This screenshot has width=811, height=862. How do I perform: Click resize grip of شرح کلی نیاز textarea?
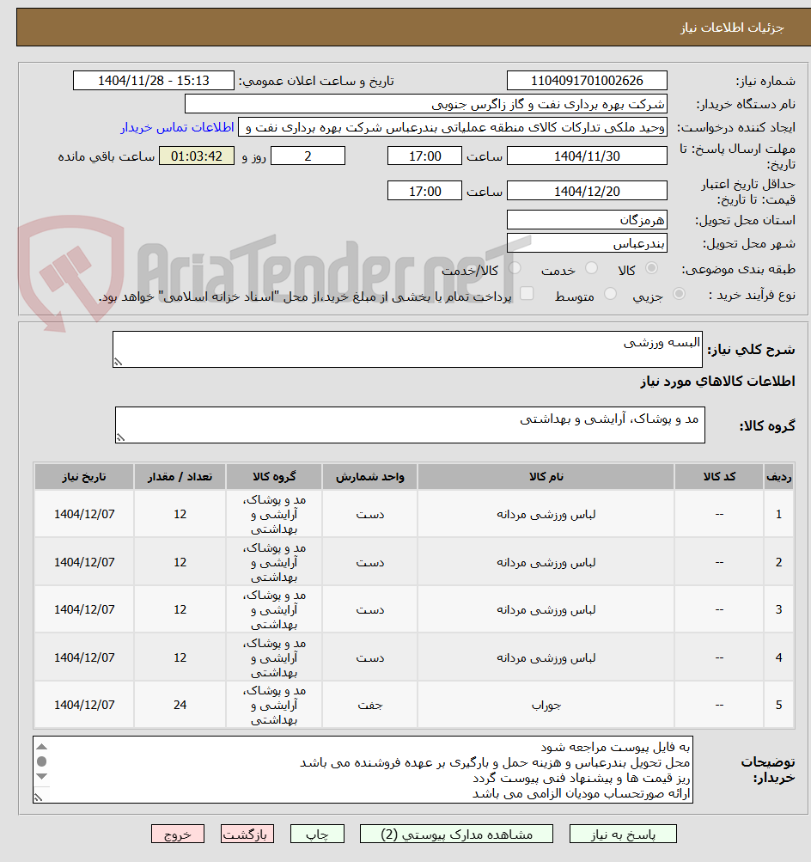coord(119,362)
